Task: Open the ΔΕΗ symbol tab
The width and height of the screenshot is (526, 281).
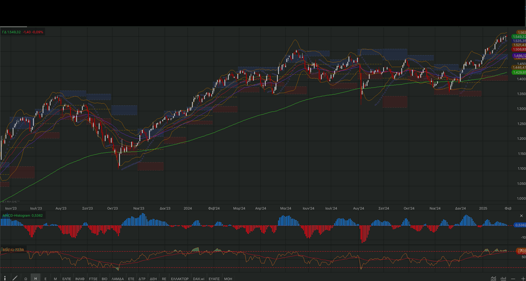Action: pyautogui.click(x=153, y=278)
